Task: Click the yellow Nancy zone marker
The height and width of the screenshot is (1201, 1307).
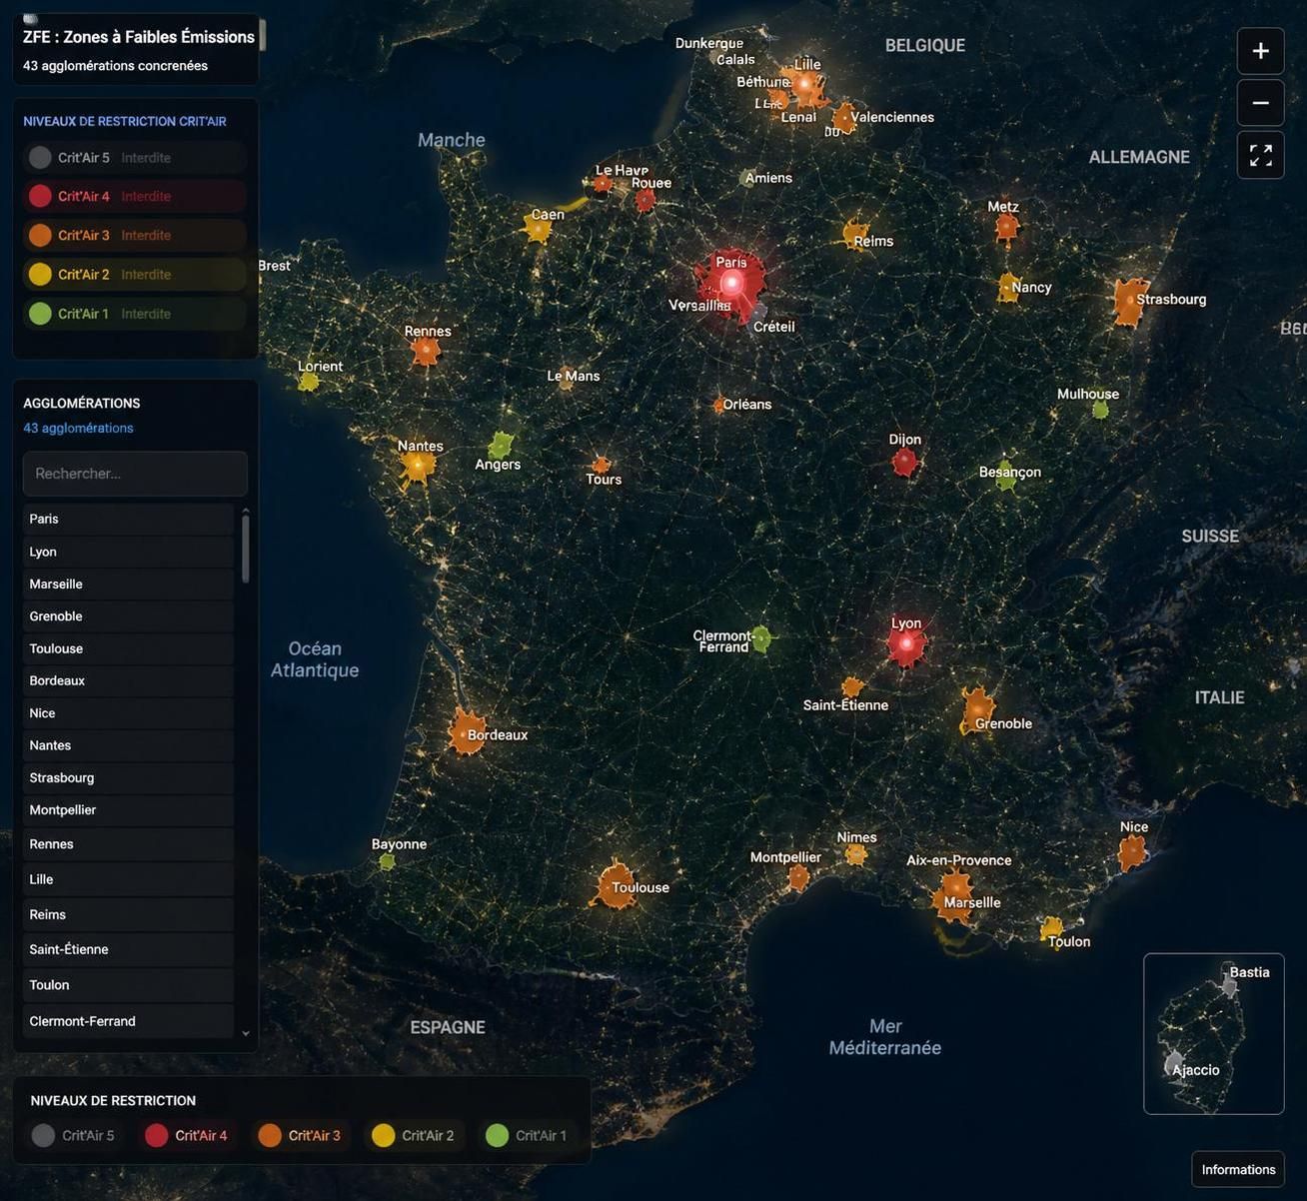Action: click(1008, 288)
